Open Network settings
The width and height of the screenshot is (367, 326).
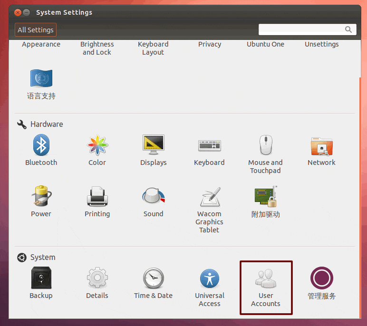coord(321,145)
